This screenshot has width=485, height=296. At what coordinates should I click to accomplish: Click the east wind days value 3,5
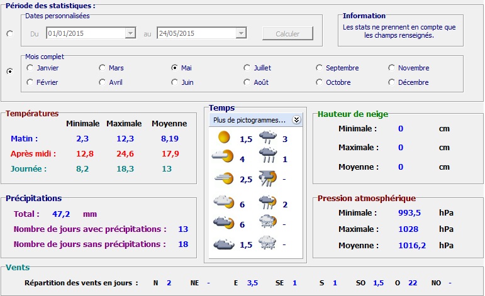(252, 283)
